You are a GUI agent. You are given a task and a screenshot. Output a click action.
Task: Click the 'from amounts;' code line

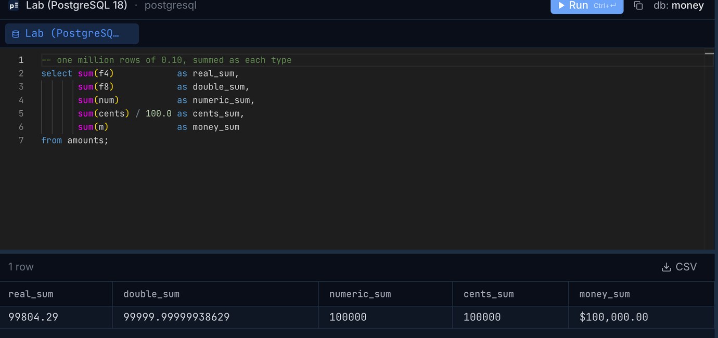(75, 140)
